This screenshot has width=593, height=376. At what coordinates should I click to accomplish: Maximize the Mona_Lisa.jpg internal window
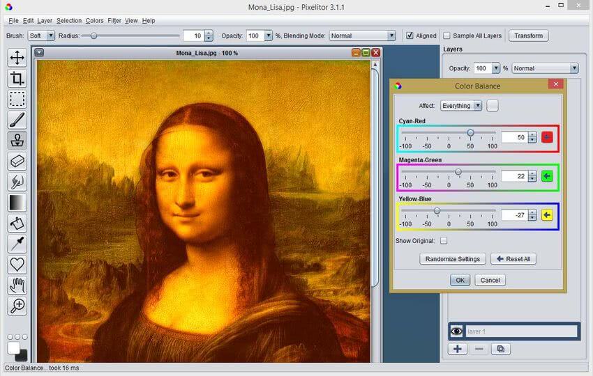[366, 52]
